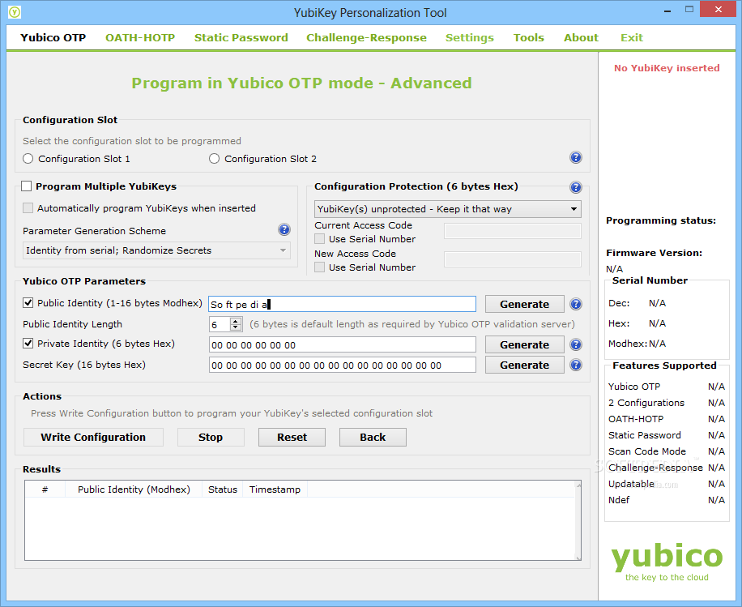Decrease Public Identity Length with down arrow

click(x=236, y=327)
